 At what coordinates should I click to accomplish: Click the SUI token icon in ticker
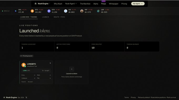click(66, 11)
